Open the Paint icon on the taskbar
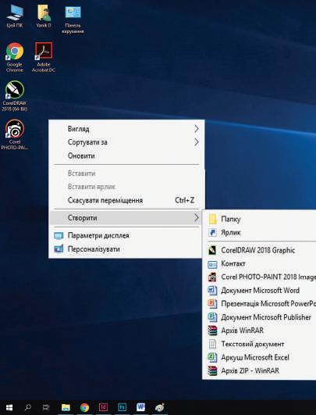The height and width of the screenshot is (415, 316). (x=160, y=407)
